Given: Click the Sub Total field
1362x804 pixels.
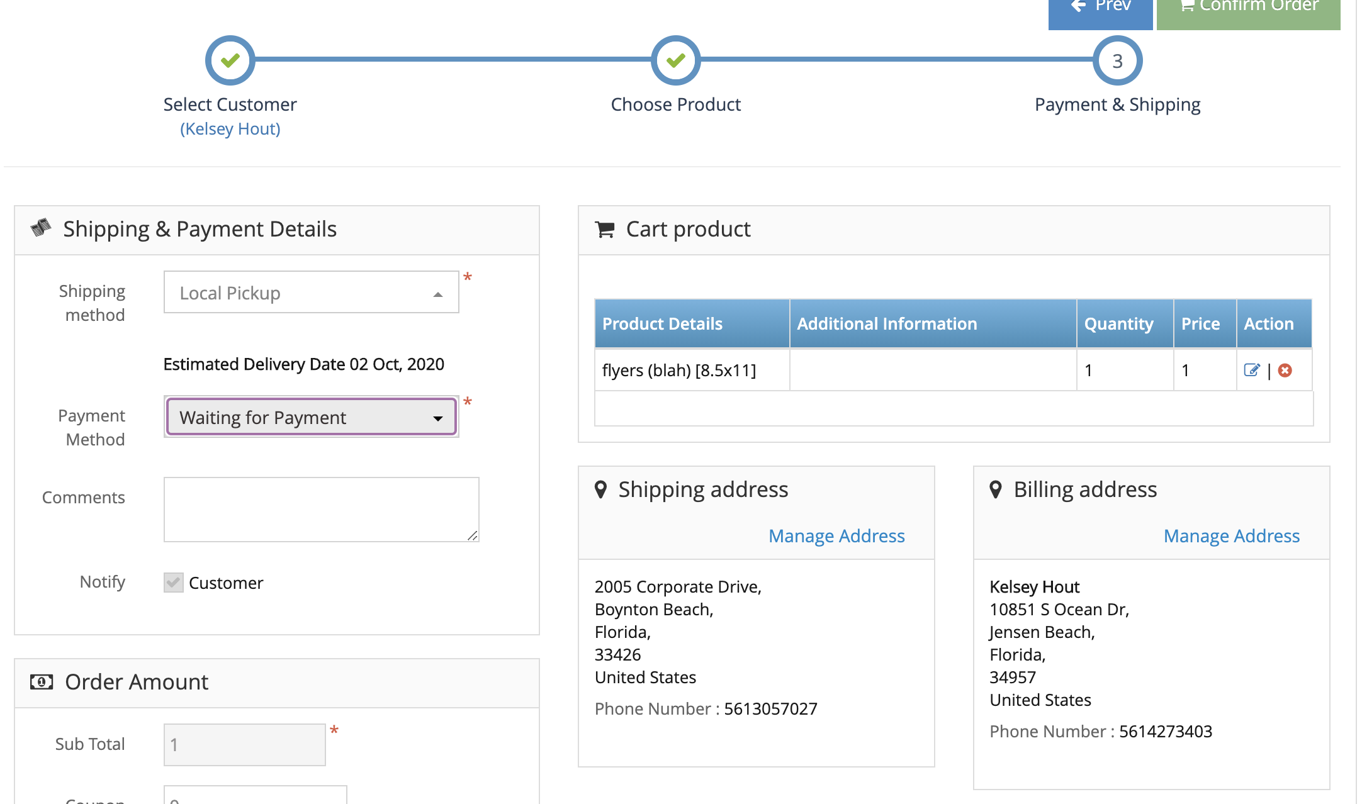Looking at the screenshot, I should coord(244,745).
